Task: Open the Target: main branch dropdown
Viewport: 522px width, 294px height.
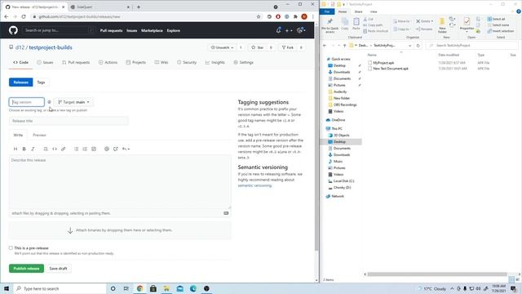Action: click(73, 102)
